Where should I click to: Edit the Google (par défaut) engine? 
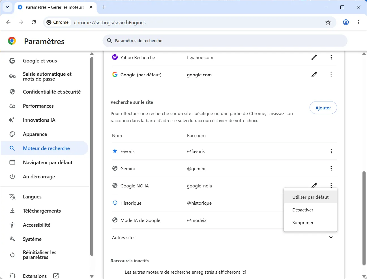pos(314,75)
